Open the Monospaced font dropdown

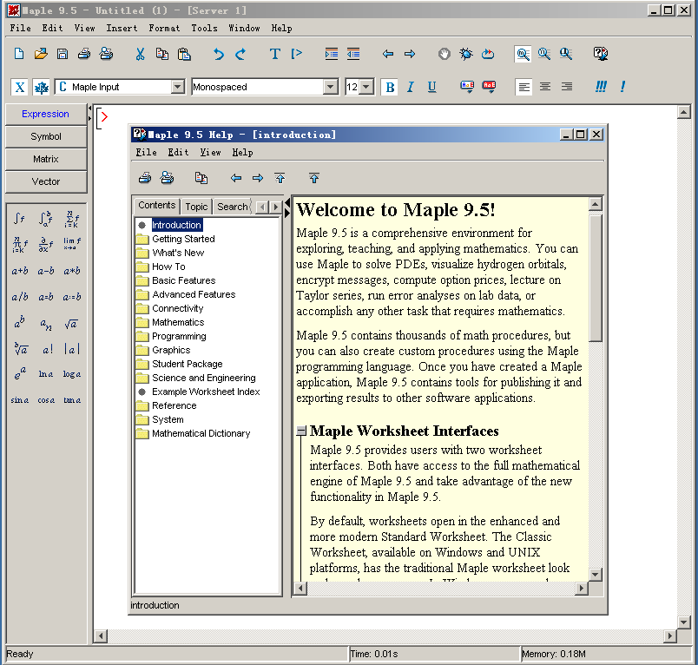coord(330,87)
